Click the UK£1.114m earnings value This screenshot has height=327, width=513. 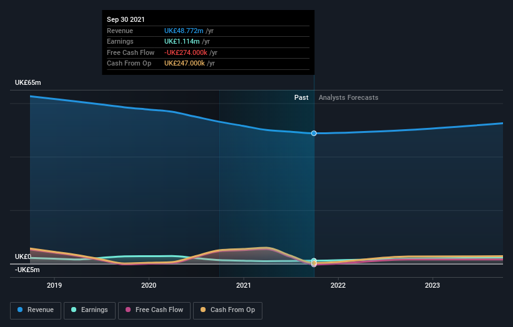[x=182, y=41]
